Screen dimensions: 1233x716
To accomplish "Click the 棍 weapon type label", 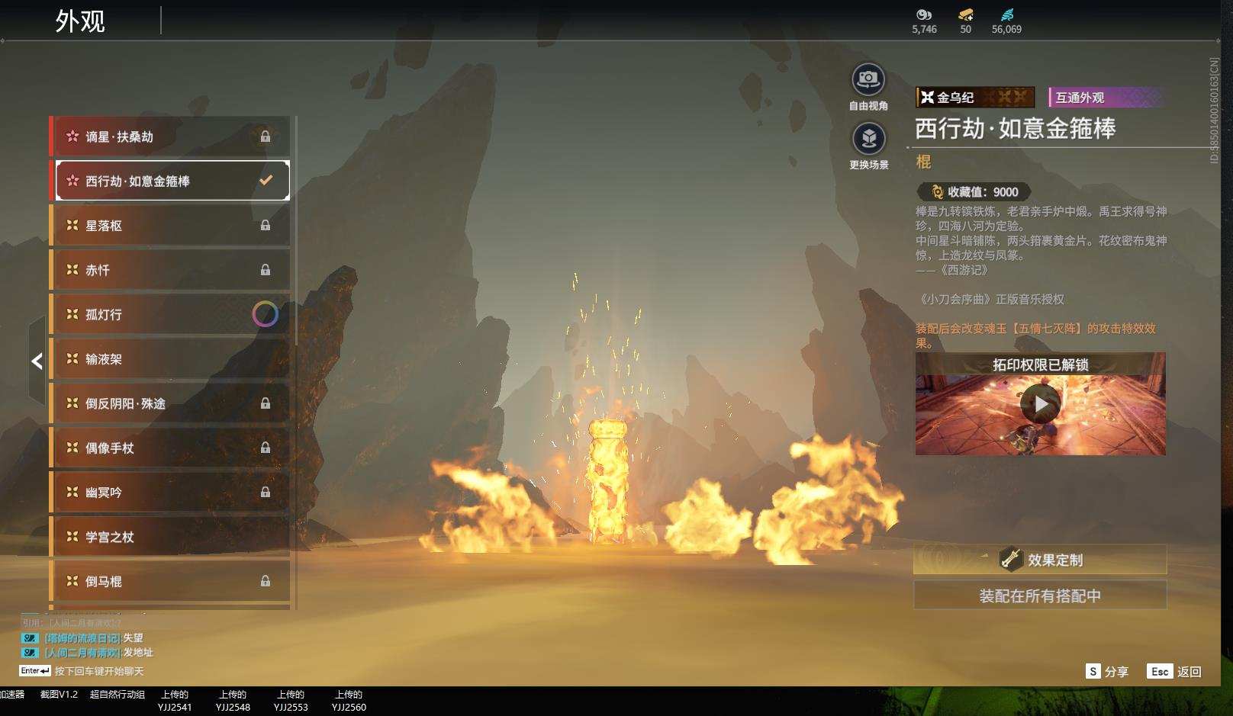I will pos(923,162).
